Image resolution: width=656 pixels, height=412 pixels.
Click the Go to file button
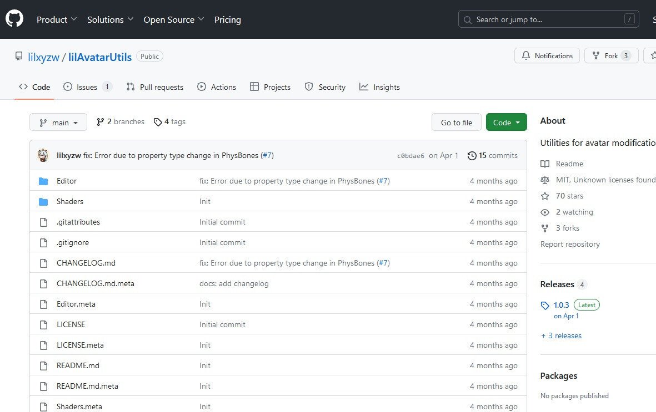tap(457, 122)
